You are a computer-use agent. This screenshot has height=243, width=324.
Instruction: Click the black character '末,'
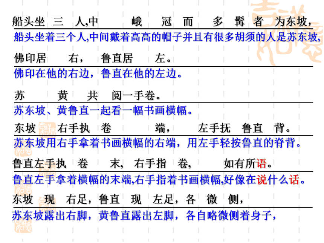[x=116, y=164]
